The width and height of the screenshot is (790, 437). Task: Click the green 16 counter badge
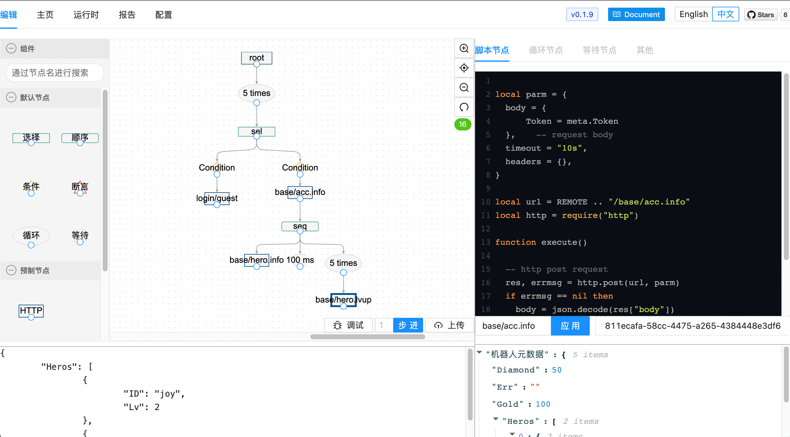click(x=463, y=124)
